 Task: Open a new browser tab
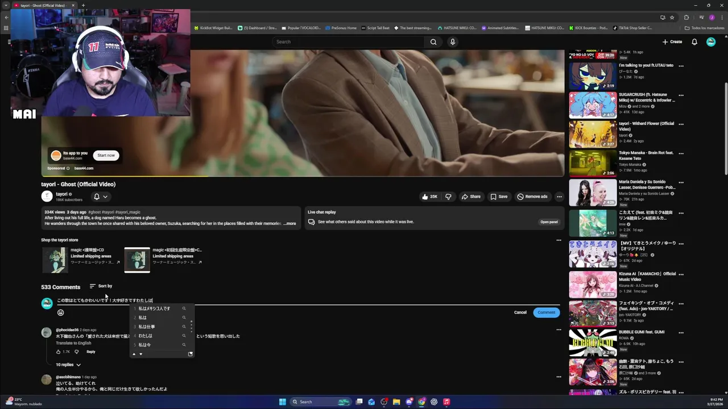83,6
